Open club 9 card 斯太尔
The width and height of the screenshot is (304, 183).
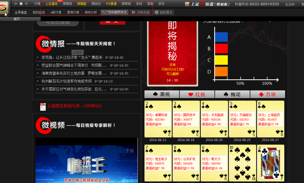click(x=215, y=163)
